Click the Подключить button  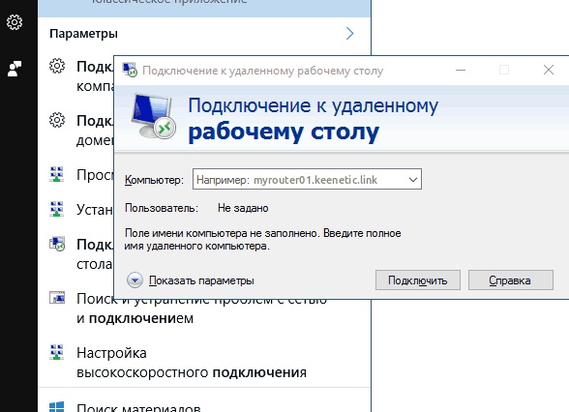[418, 280]
